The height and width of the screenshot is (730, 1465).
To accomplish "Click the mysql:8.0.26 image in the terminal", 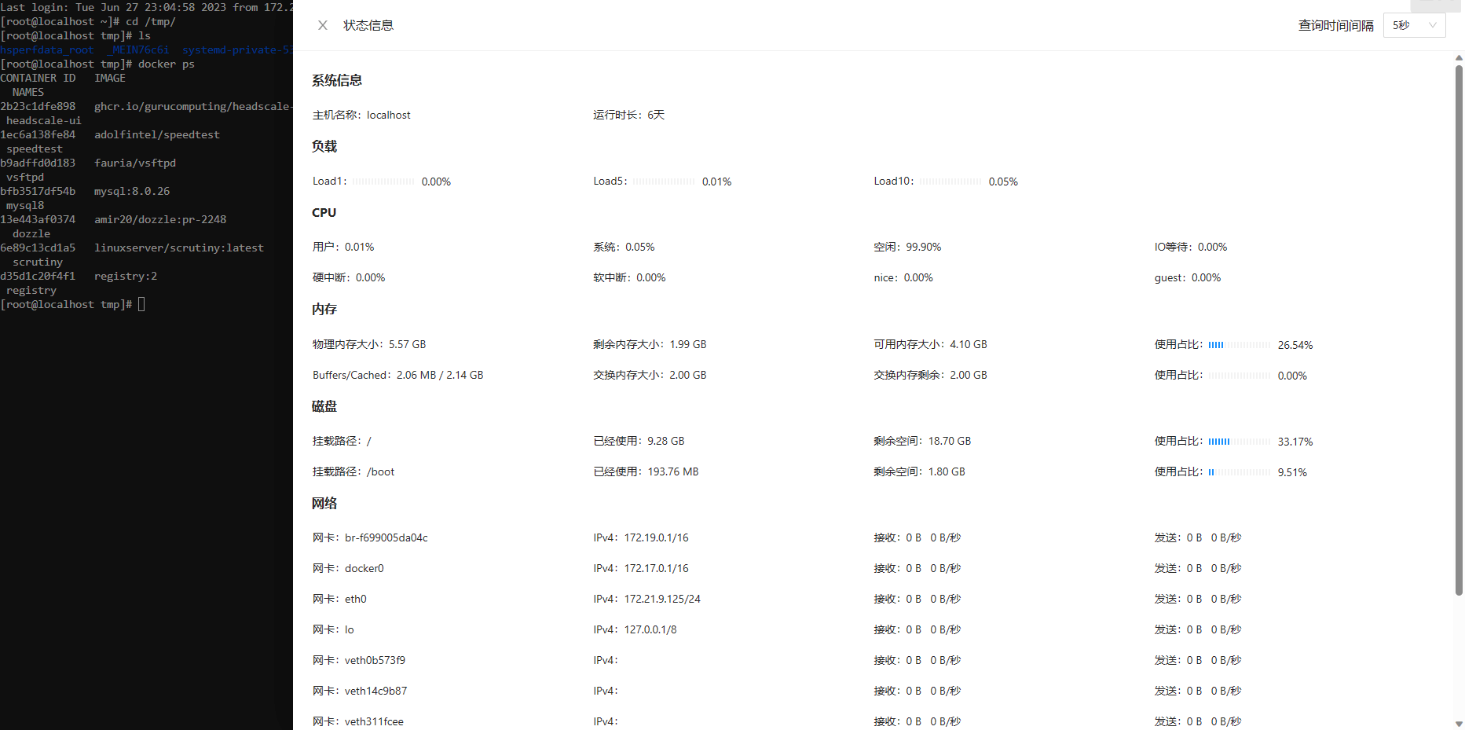I will coord(132,191).
